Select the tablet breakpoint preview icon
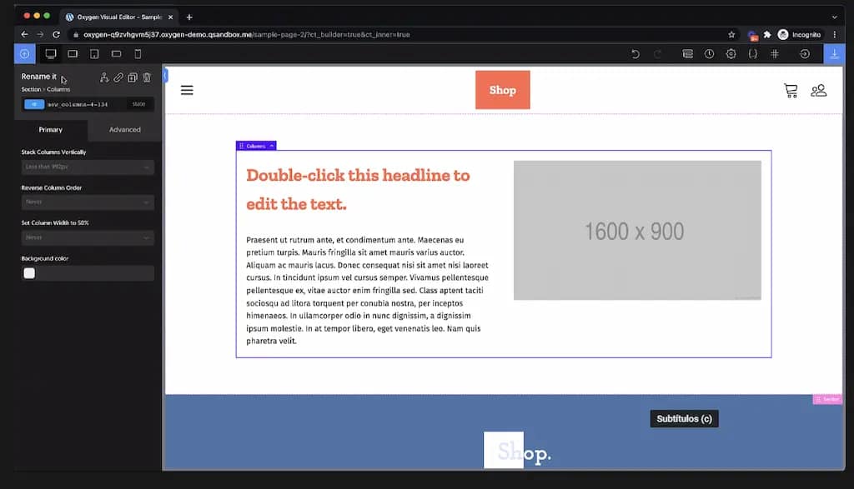Screen dimensions: 854x489 click(94, 54)
